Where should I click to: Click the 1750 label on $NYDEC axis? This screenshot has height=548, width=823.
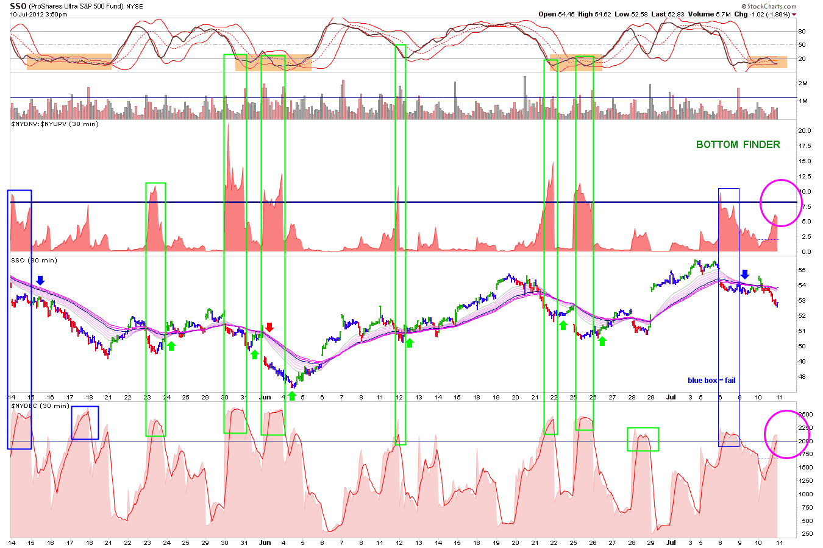click(805, 454)
